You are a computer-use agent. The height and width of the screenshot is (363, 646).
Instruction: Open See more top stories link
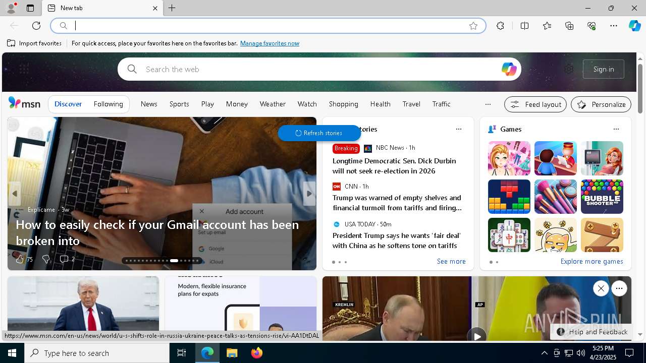tap(451, 261)
